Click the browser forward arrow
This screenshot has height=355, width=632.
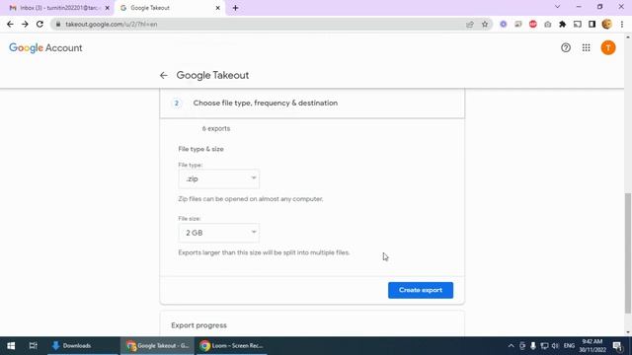coord(25,24)
